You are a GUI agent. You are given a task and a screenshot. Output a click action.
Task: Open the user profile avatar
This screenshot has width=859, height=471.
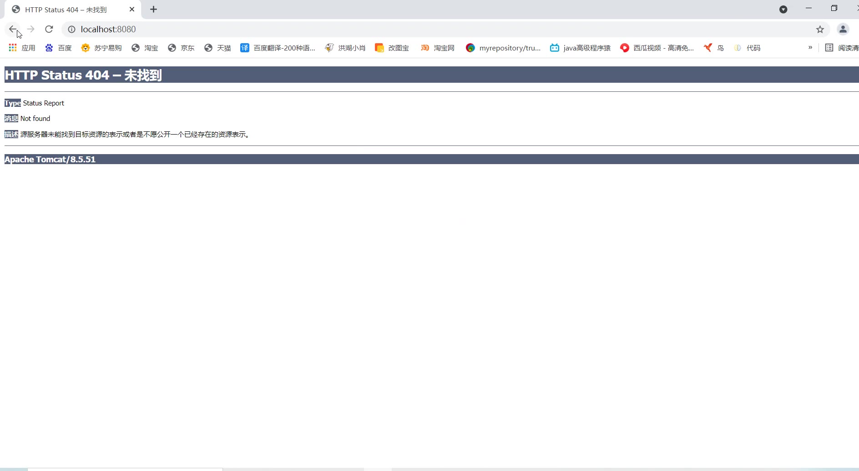tap(843, 29)
